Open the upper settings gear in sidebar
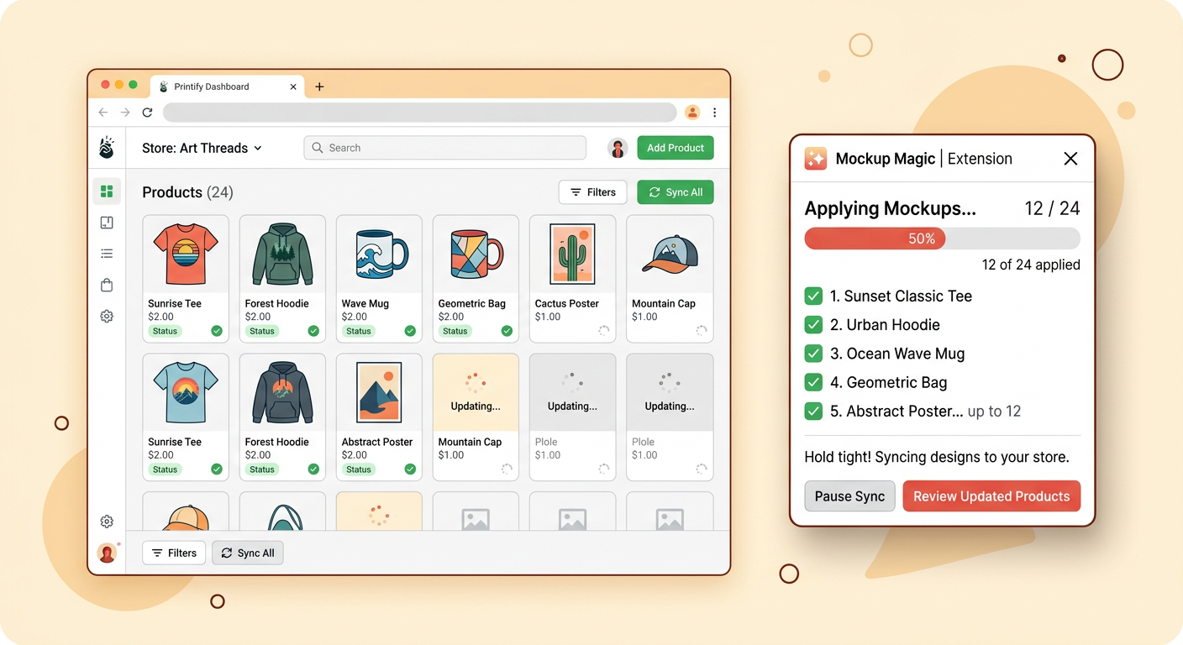This screenshot has width=1183, height=645. (x=107, y=317)
